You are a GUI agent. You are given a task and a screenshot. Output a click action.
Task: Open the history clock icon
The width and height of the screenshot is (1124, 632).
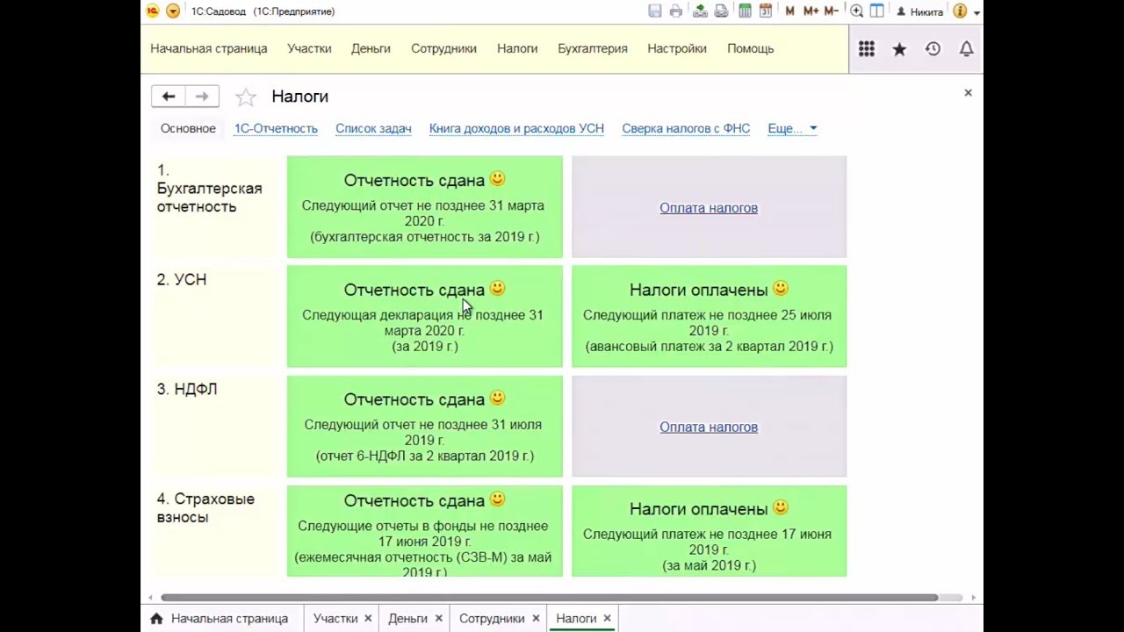(x=933, y=49)
